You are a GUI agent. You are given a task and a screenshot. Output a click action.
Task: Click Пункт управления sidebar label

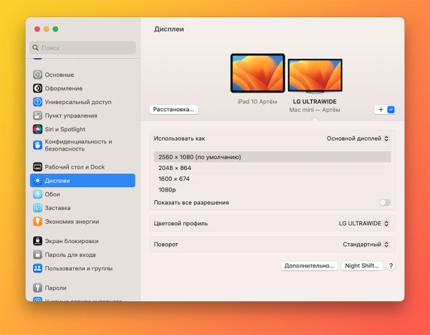tap(71, 115)
